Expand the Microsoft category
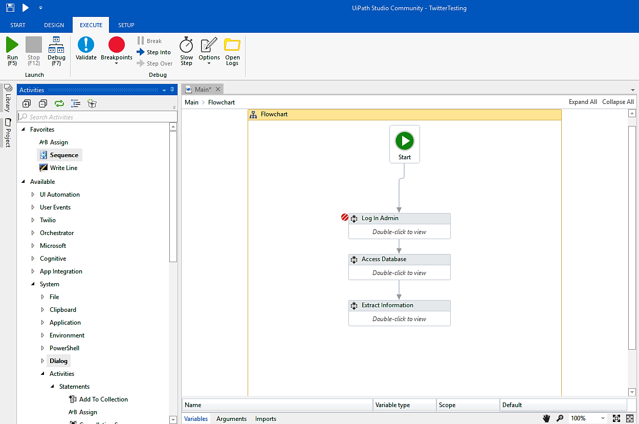 tap(33, 246)
